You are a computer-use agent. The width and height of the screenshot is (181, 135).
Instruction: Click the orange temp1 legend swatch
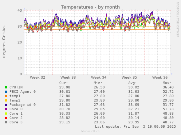tap(6, 96)
